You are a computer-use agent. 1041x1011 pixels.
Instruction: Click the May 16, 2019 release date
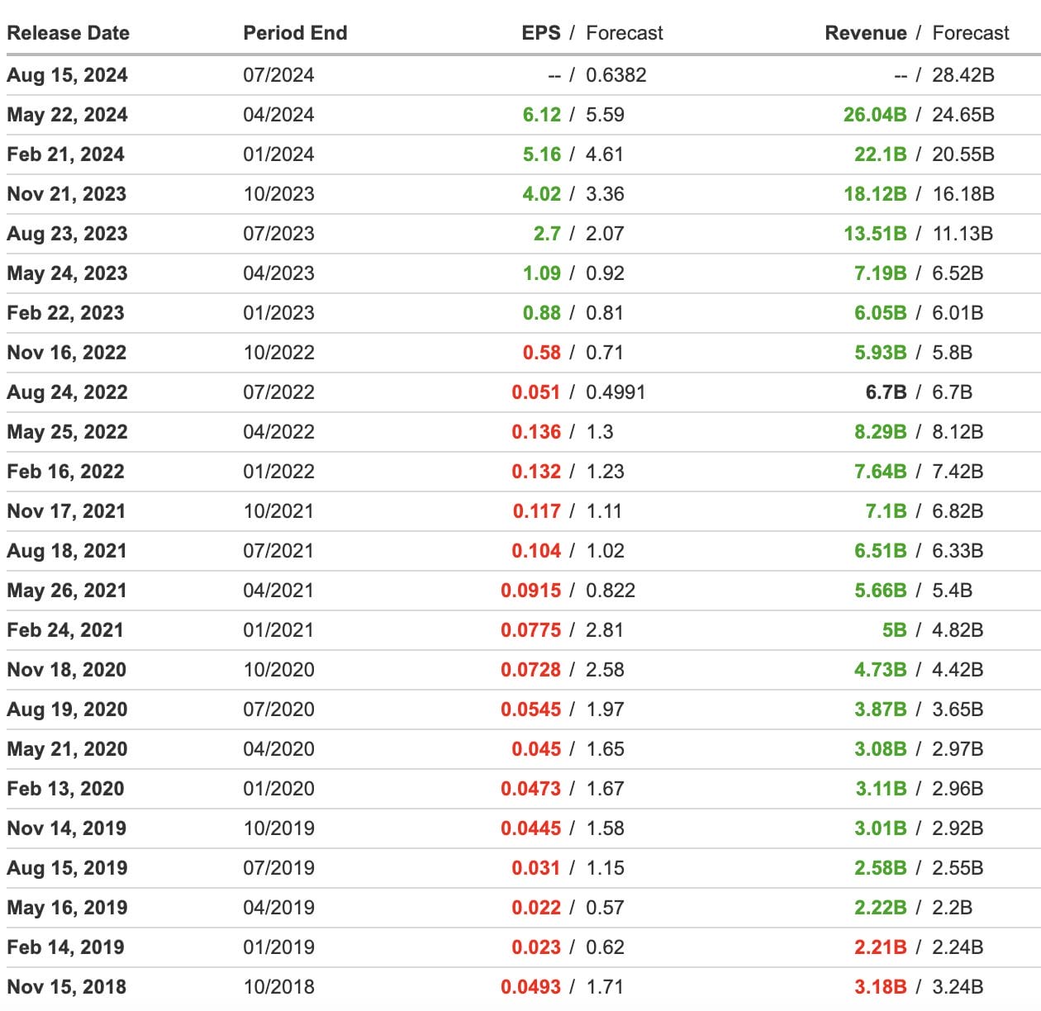(x=67, y=908)
